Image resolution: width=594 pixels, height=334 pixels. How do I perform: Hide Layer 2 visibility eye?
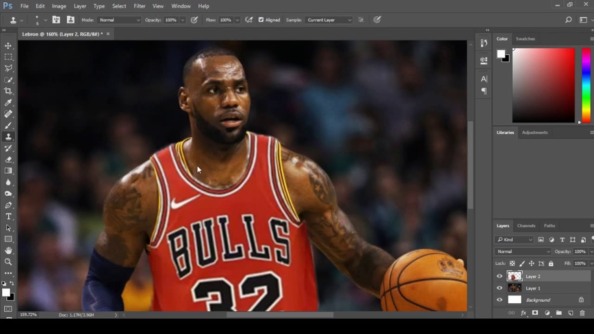tap(500, 276)
